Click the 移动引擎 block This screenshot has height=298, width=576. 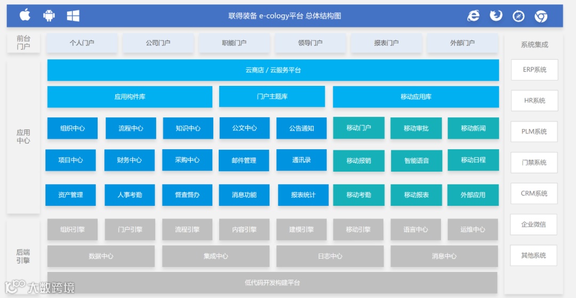click(358, 230)
